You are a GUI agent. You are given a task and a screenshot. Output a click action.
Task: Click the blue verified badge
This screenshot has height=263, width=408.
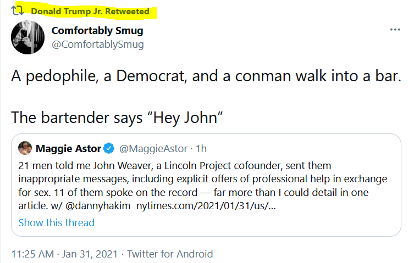point(109,148)
